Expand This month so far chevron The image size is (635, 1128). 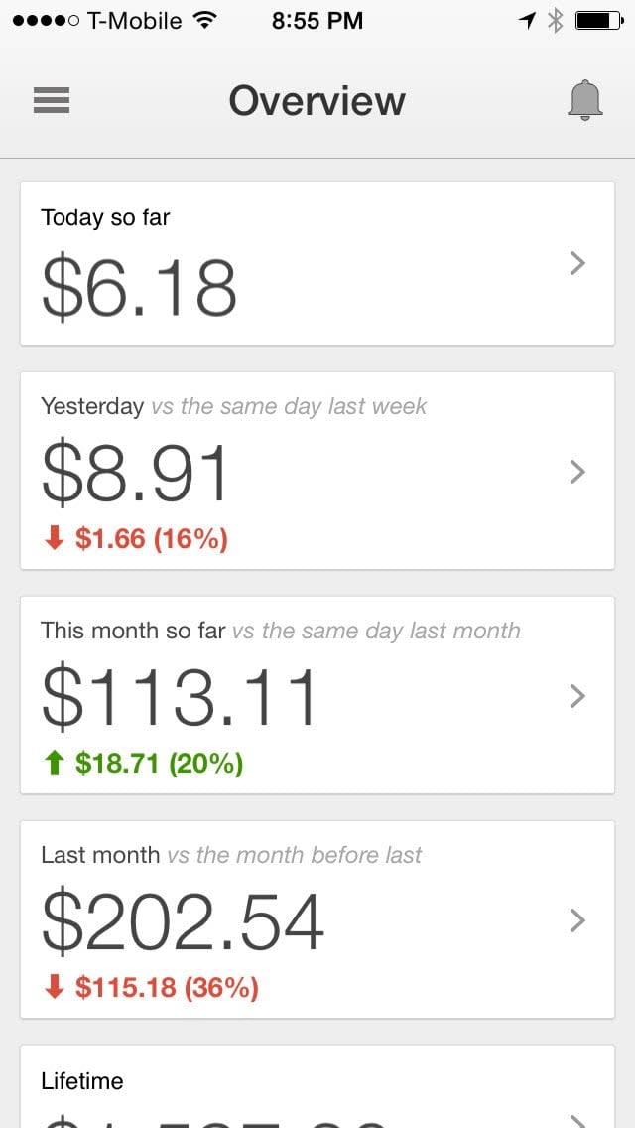coord(578,696)
